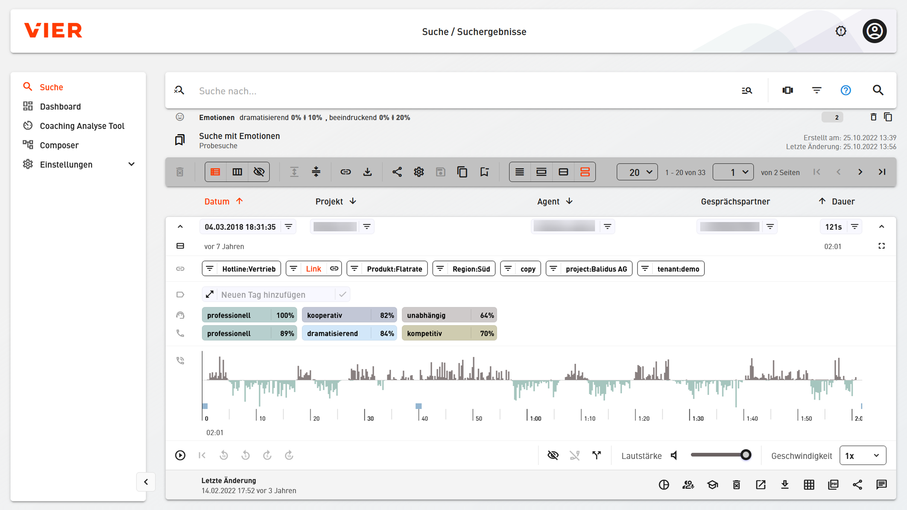Click the Link tag button
Viewport: 907px width, 510px height.
(313, 269)
